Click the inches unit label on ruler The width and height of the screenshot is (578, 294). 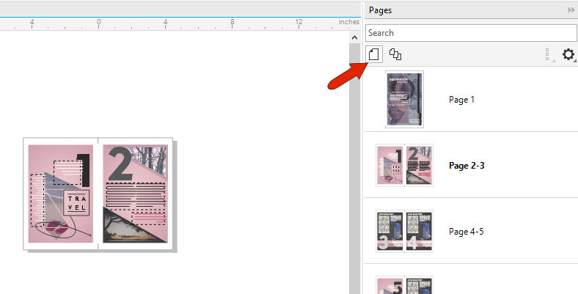click(x=348, y=22)
